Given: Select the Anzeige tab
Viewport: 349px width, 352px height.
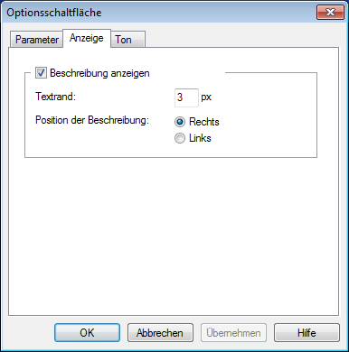Looking at the screenshot, I should (87, 38).
